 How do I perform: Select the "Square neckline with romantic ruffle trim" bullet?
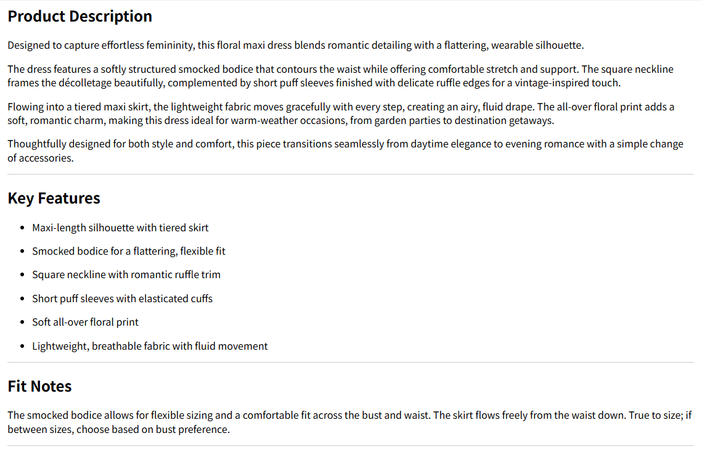point(126,275)
